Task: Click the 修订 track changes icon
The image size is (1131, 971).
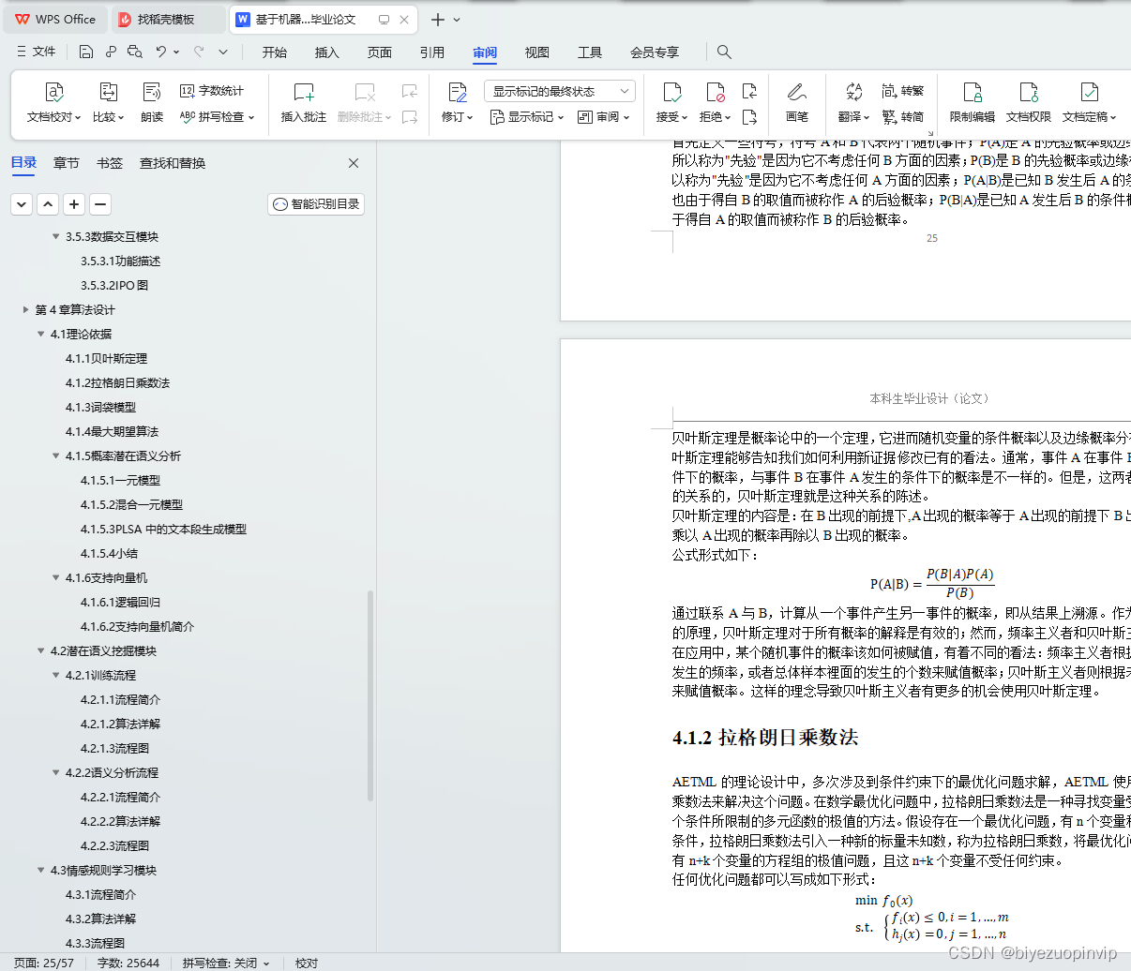Action: tap(458, 92)
